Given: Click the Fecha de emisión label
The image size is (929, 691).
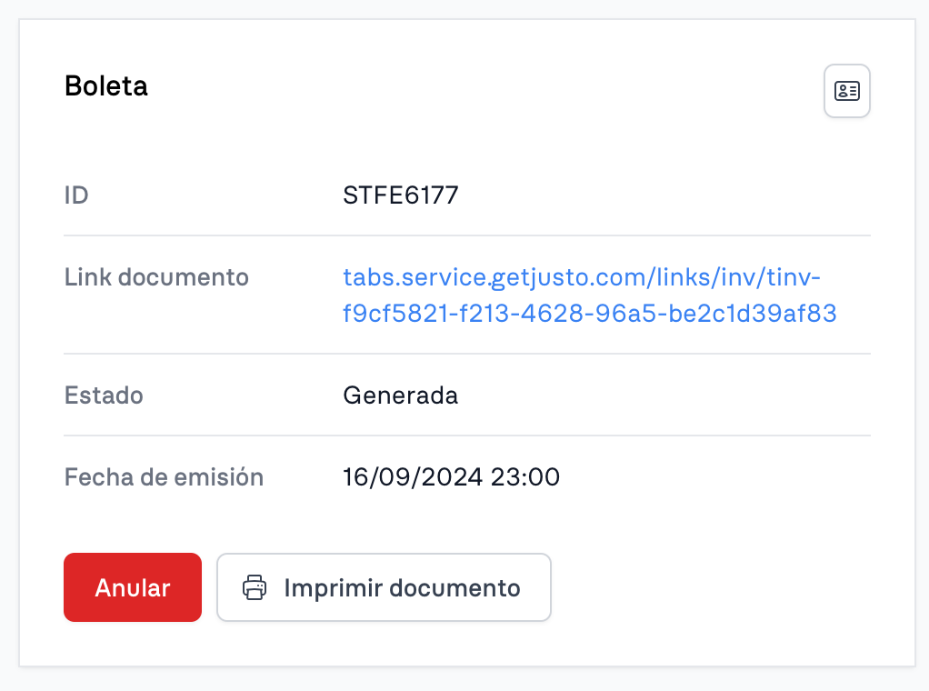Looking at the screenshot, I should 165,477.
